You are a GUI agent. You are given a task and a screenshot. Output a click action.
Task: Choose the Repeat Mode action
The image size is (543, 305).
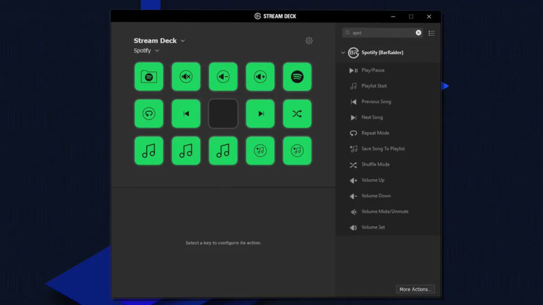pos(388,133)
